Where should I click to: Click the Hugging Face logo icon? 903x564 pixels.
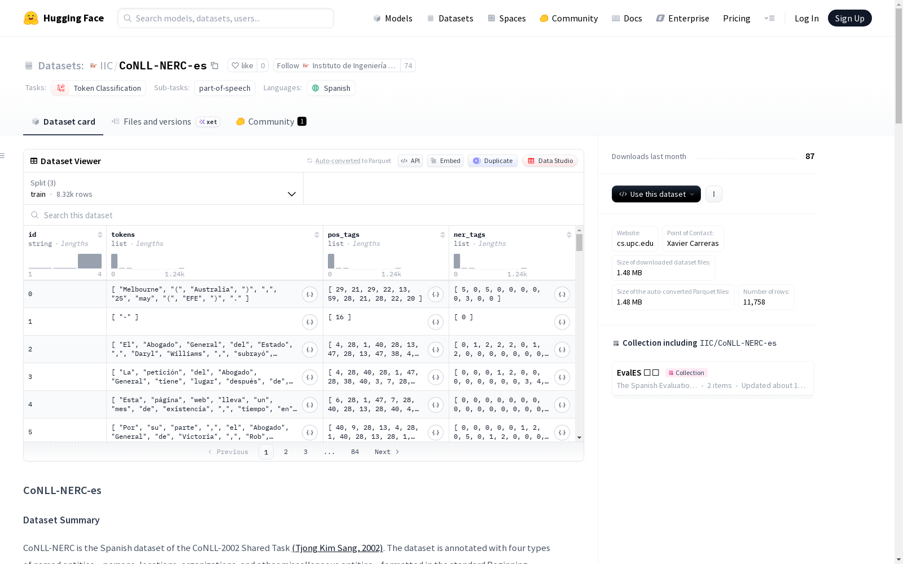pos(31,18)
